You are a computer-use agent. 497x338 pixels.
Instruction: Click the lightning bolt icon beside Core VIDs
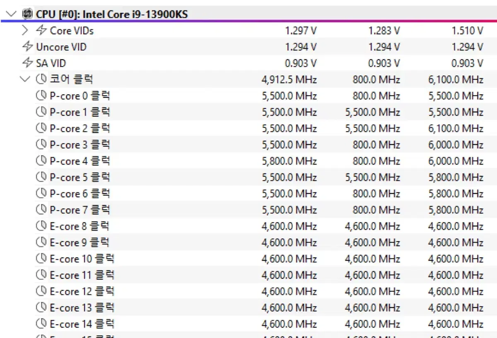point(41,30)
